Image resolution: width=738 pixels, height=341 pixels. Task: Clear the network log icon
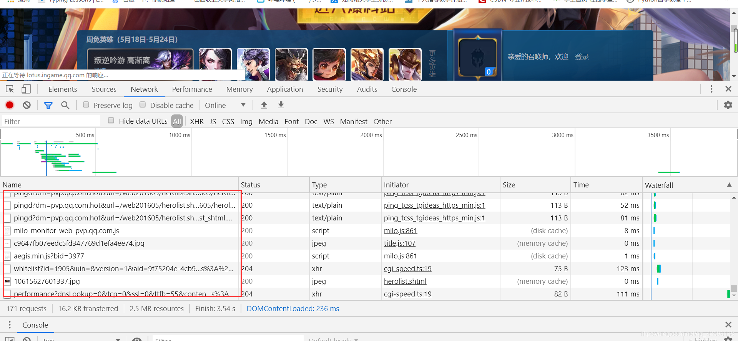click(x=27, y=105)
